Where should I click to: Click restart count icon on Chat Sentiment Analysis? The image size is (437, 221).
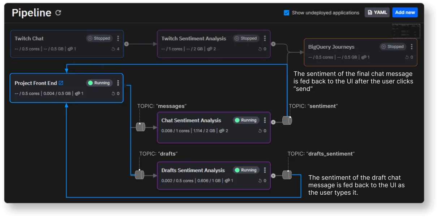point(260,131)
